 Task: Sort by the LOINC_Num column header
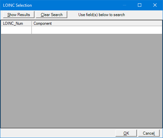click(16, 23)
